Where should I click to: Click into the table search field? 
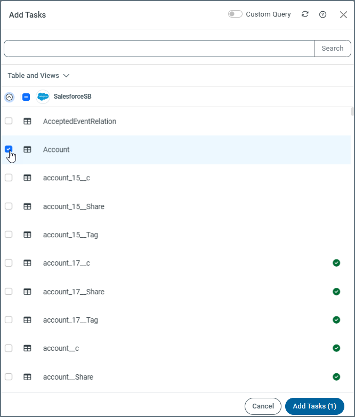pos(159,49)
